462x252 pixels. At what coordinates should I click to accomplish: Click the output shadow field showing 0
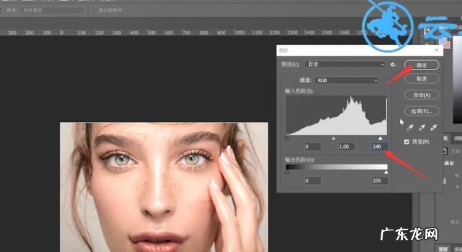point(312,181)
